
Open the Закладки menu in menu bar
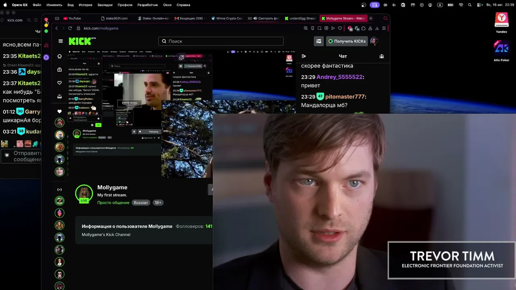point(105,5)
